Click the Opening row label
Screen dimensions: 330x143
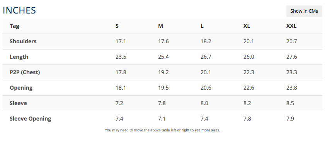pyautogui.click(x=21, y=88)
